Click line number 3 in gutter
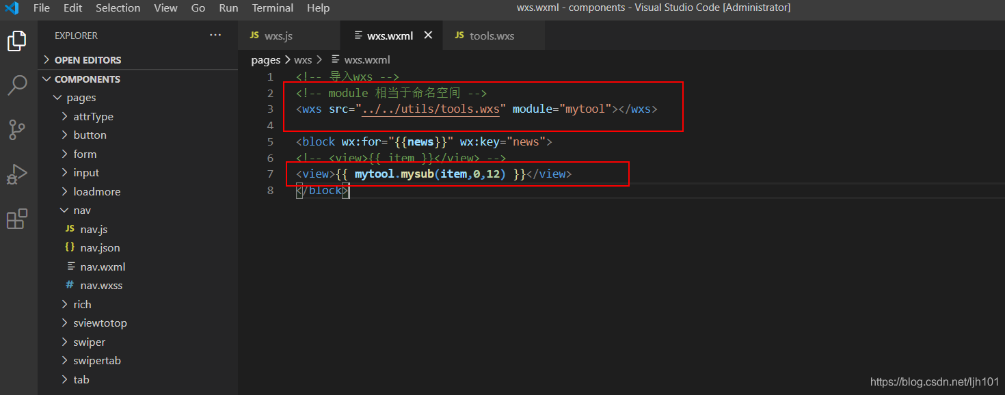1005x395 pixels. point(271,109)
